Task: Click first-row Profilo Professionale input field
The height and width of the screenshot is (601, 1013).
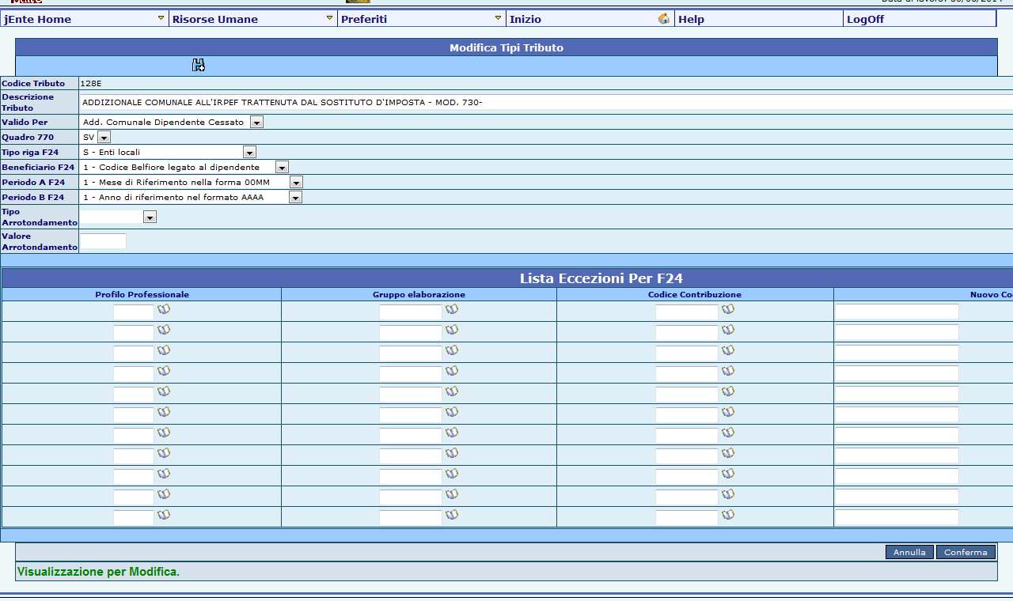Action: coord(134,312)
